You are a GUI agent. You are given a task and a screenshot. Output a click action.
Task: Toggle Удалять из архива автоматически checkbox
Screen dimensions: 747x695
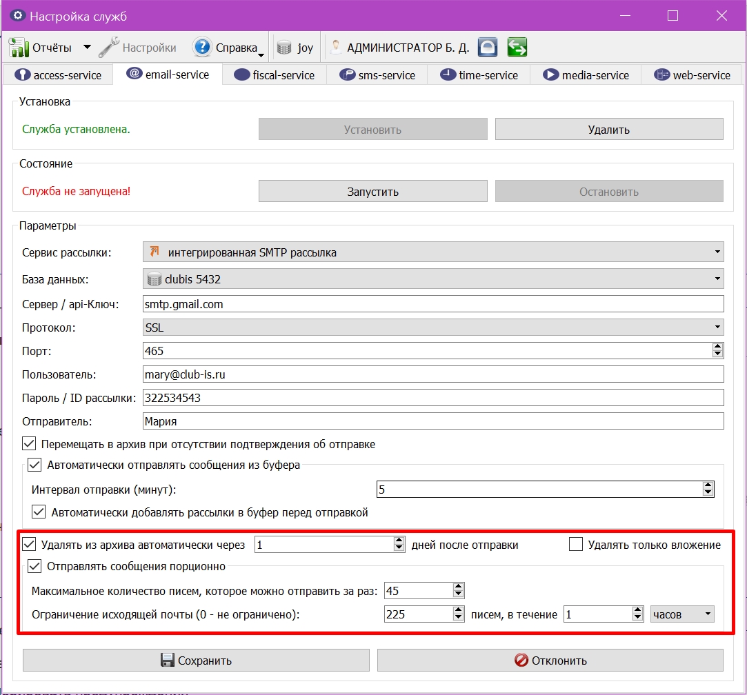coord(29,544)
